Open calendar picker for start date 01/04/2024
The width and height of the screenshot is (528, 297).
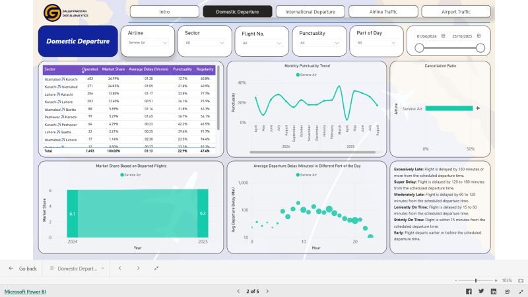(444, 36)
